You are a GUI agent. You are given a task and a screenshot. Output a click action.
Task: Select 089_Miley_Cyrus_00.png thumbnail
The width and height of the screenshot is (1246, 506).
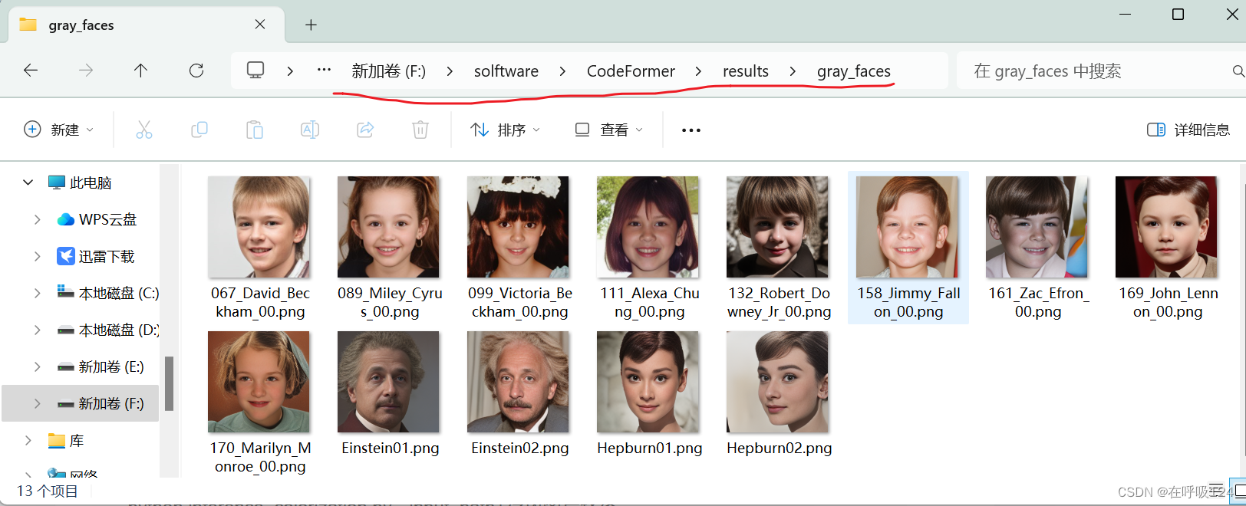click(x=388, y=227)
